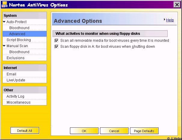
Task: Open the Activity Log options
Action: point(15,96)
